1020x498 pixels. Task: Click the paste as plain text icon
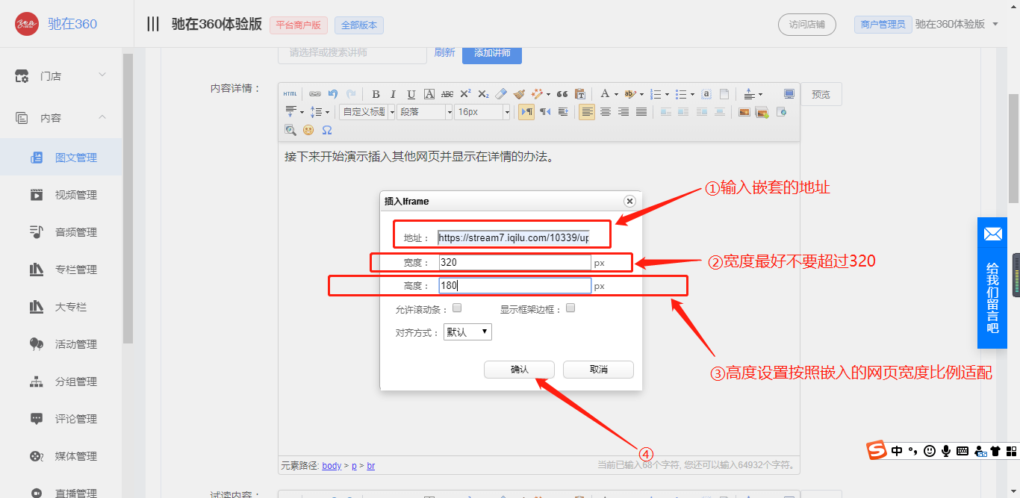pos(580,94)
